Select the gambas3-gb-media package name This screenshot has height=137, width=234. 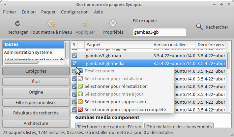(105, 64)
